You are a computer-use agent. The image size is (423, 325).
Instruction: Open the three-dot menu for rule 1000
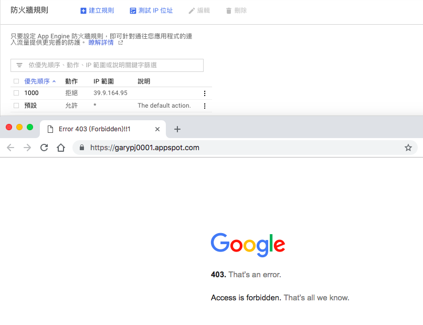click(x=205, y=93)
